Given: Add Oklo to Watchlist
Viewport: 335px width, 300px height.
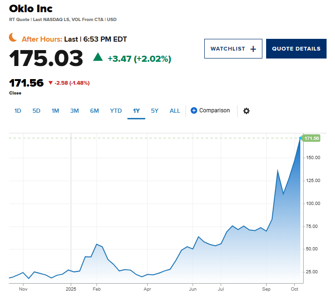Looking at the screenshot, I should click(233, 49).
